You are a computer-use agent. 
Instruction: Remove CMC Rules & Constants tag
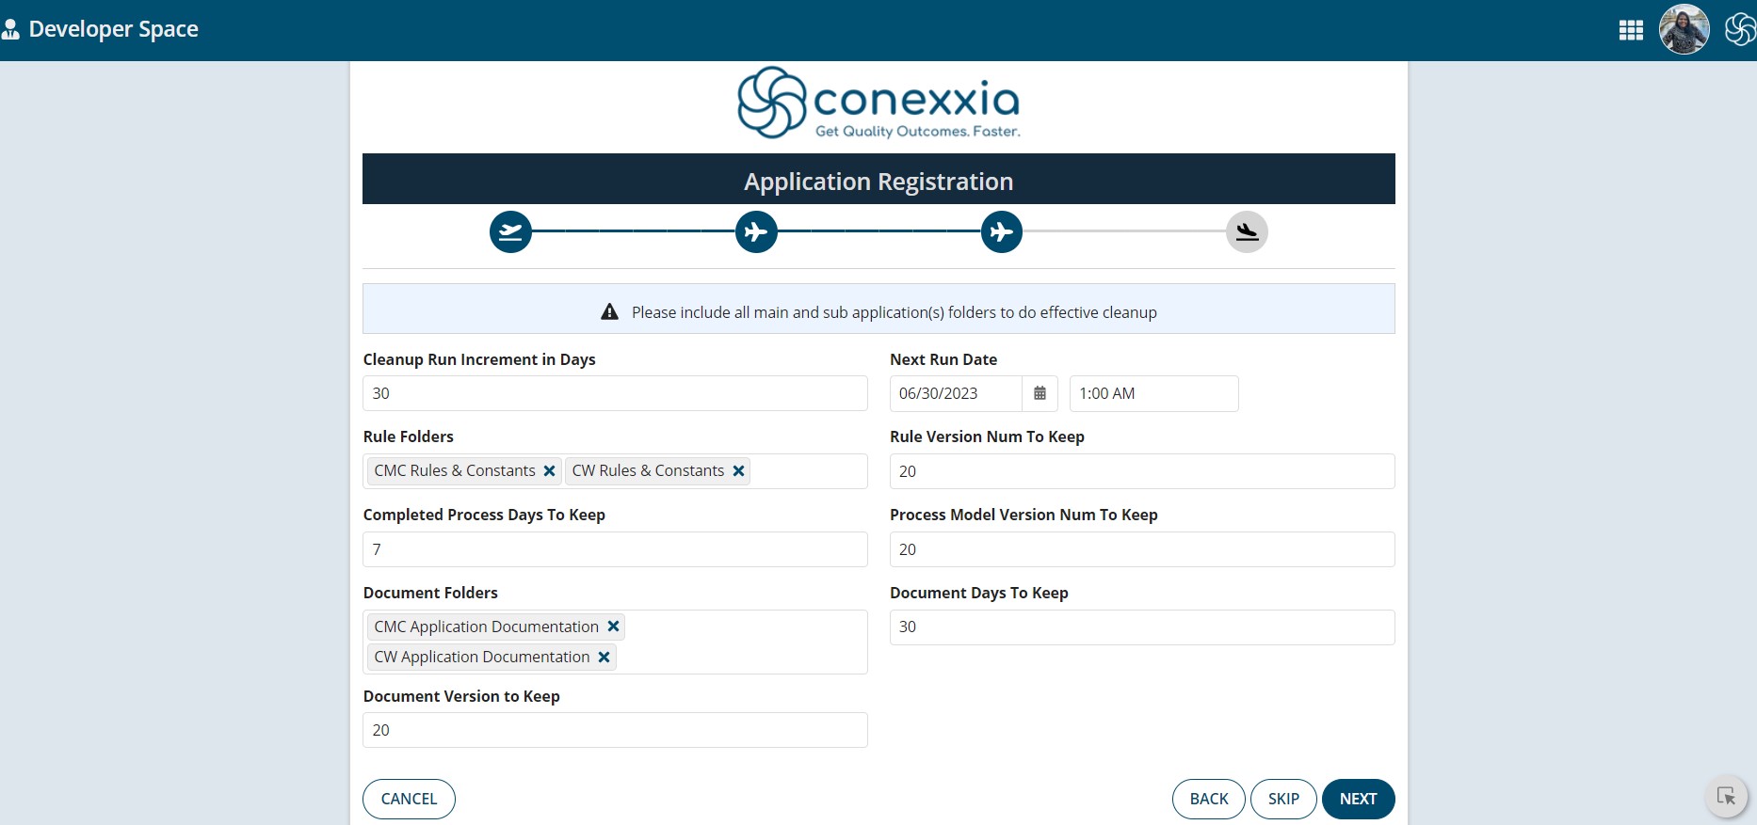click(550, 470)
